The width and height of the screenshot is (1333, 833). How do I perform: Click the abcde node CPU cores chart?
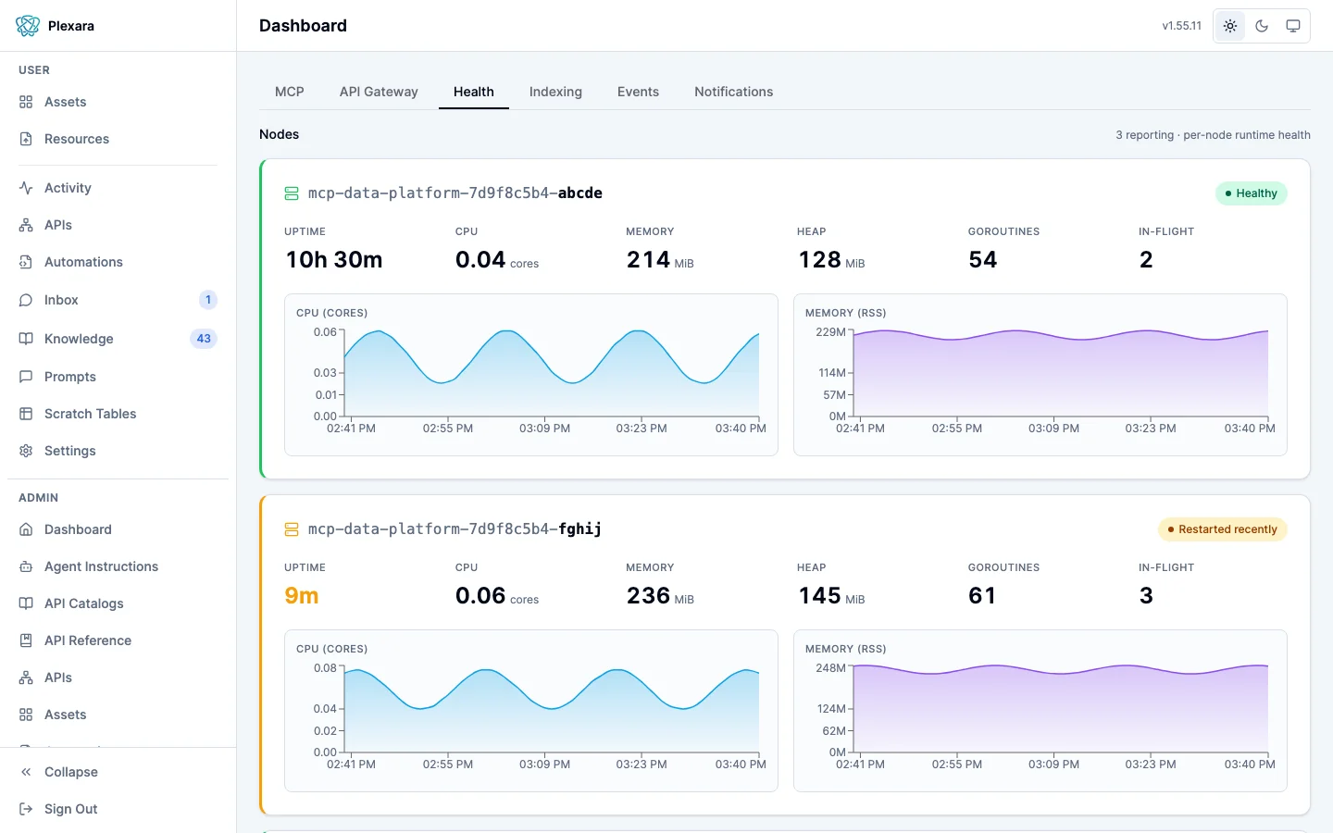[531, 375]
